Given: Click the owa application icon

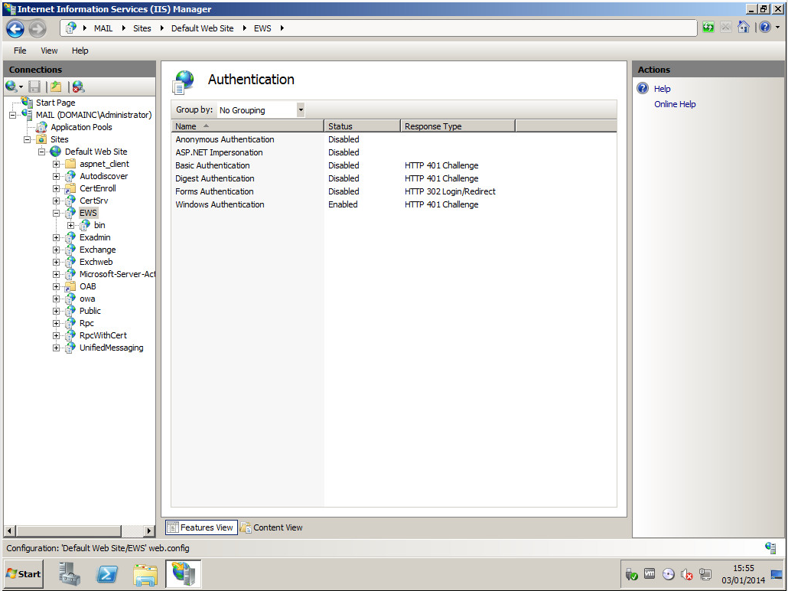Looking at the screenshot, I should coord(71,299).
